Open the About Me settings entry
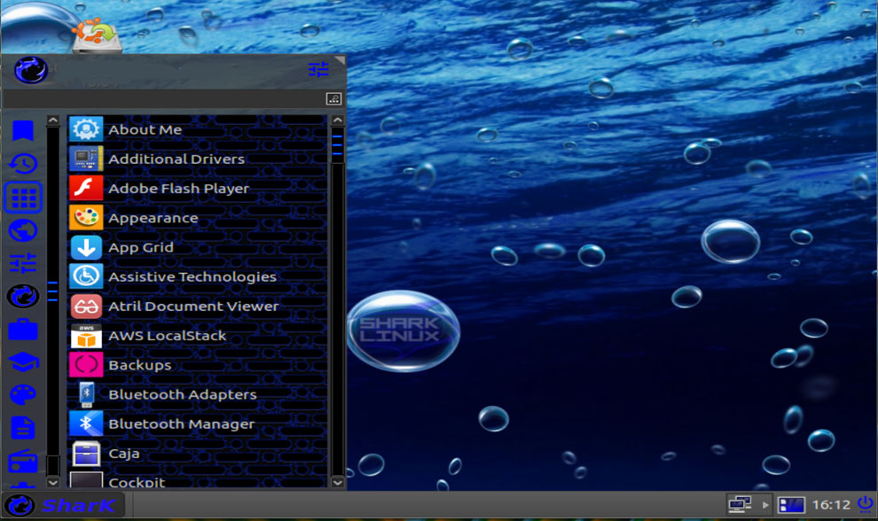 click(x=197, y=129)
